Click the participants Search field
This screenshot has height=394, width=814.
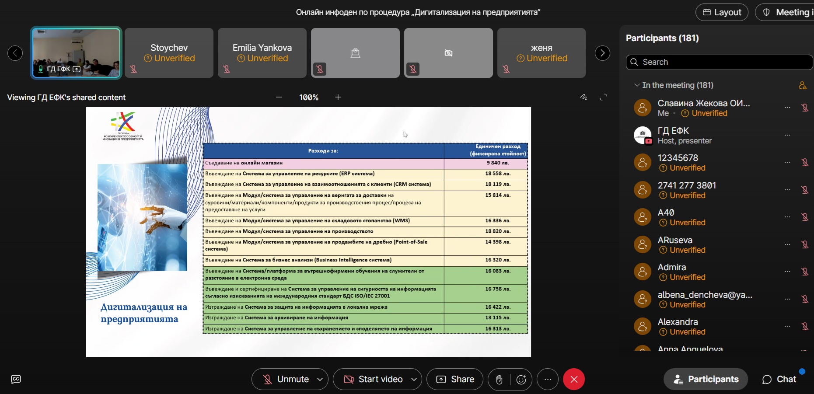pyautogui.click(x=720, y=62)
